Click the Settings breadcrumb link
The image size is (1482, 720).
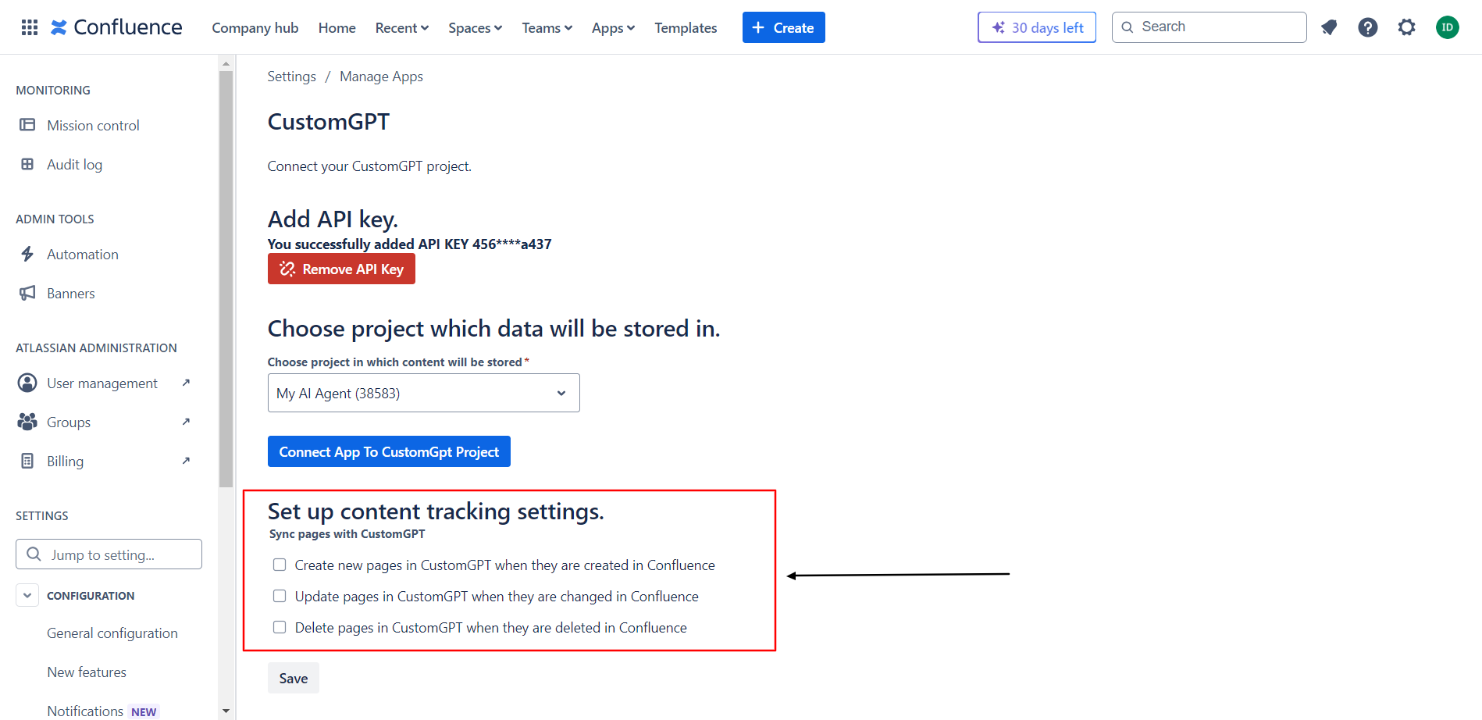pyautogui.click(x=291, y=77)
